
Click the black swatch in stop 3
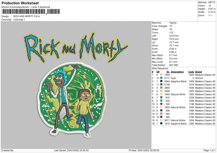[161, 81]
